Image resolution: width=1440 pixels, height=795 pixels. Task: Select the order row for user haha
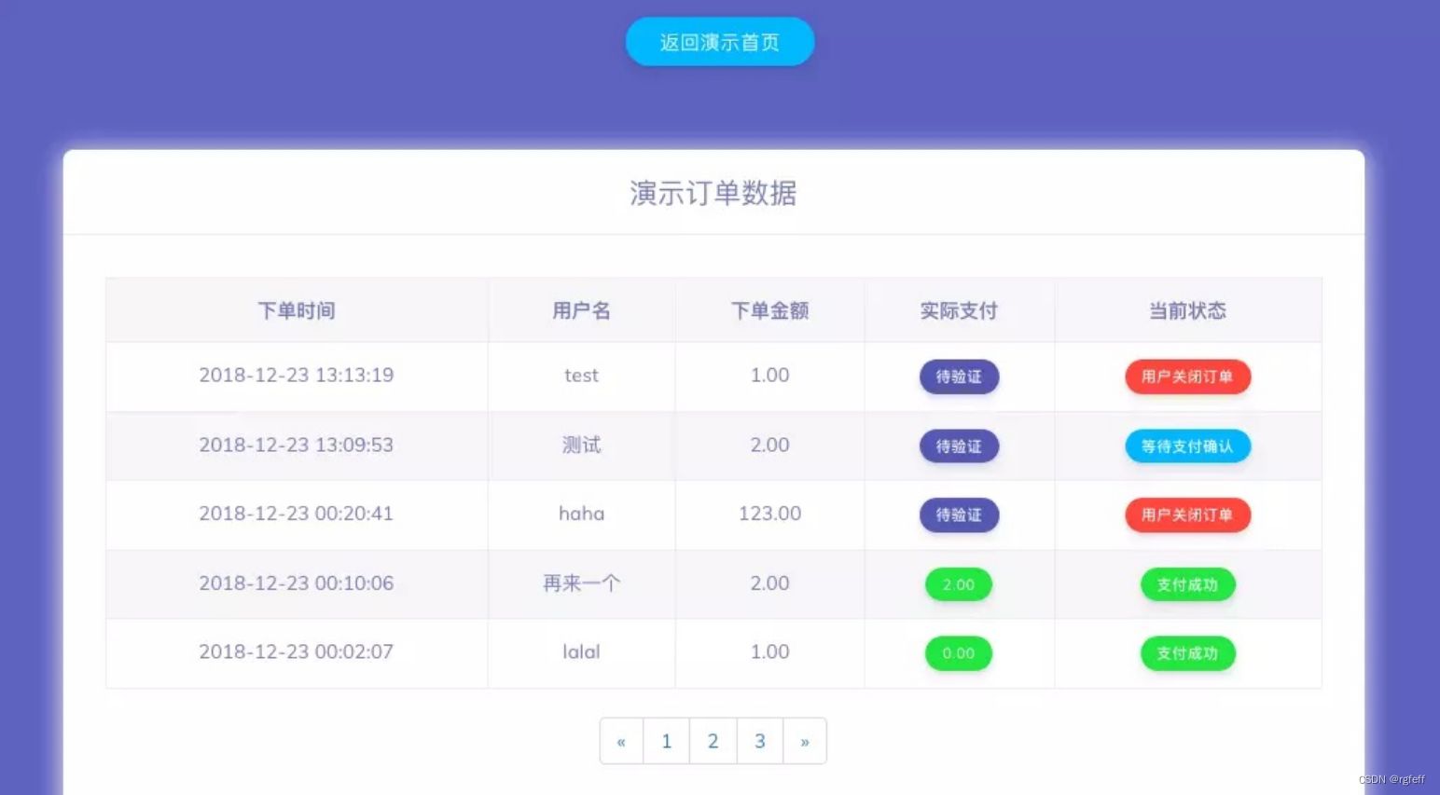(x=578, y=514)
